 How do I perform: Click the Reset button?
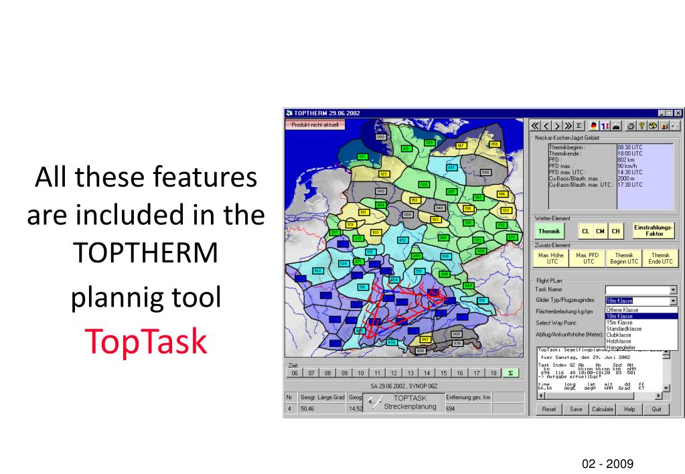[x=549, y=409]
